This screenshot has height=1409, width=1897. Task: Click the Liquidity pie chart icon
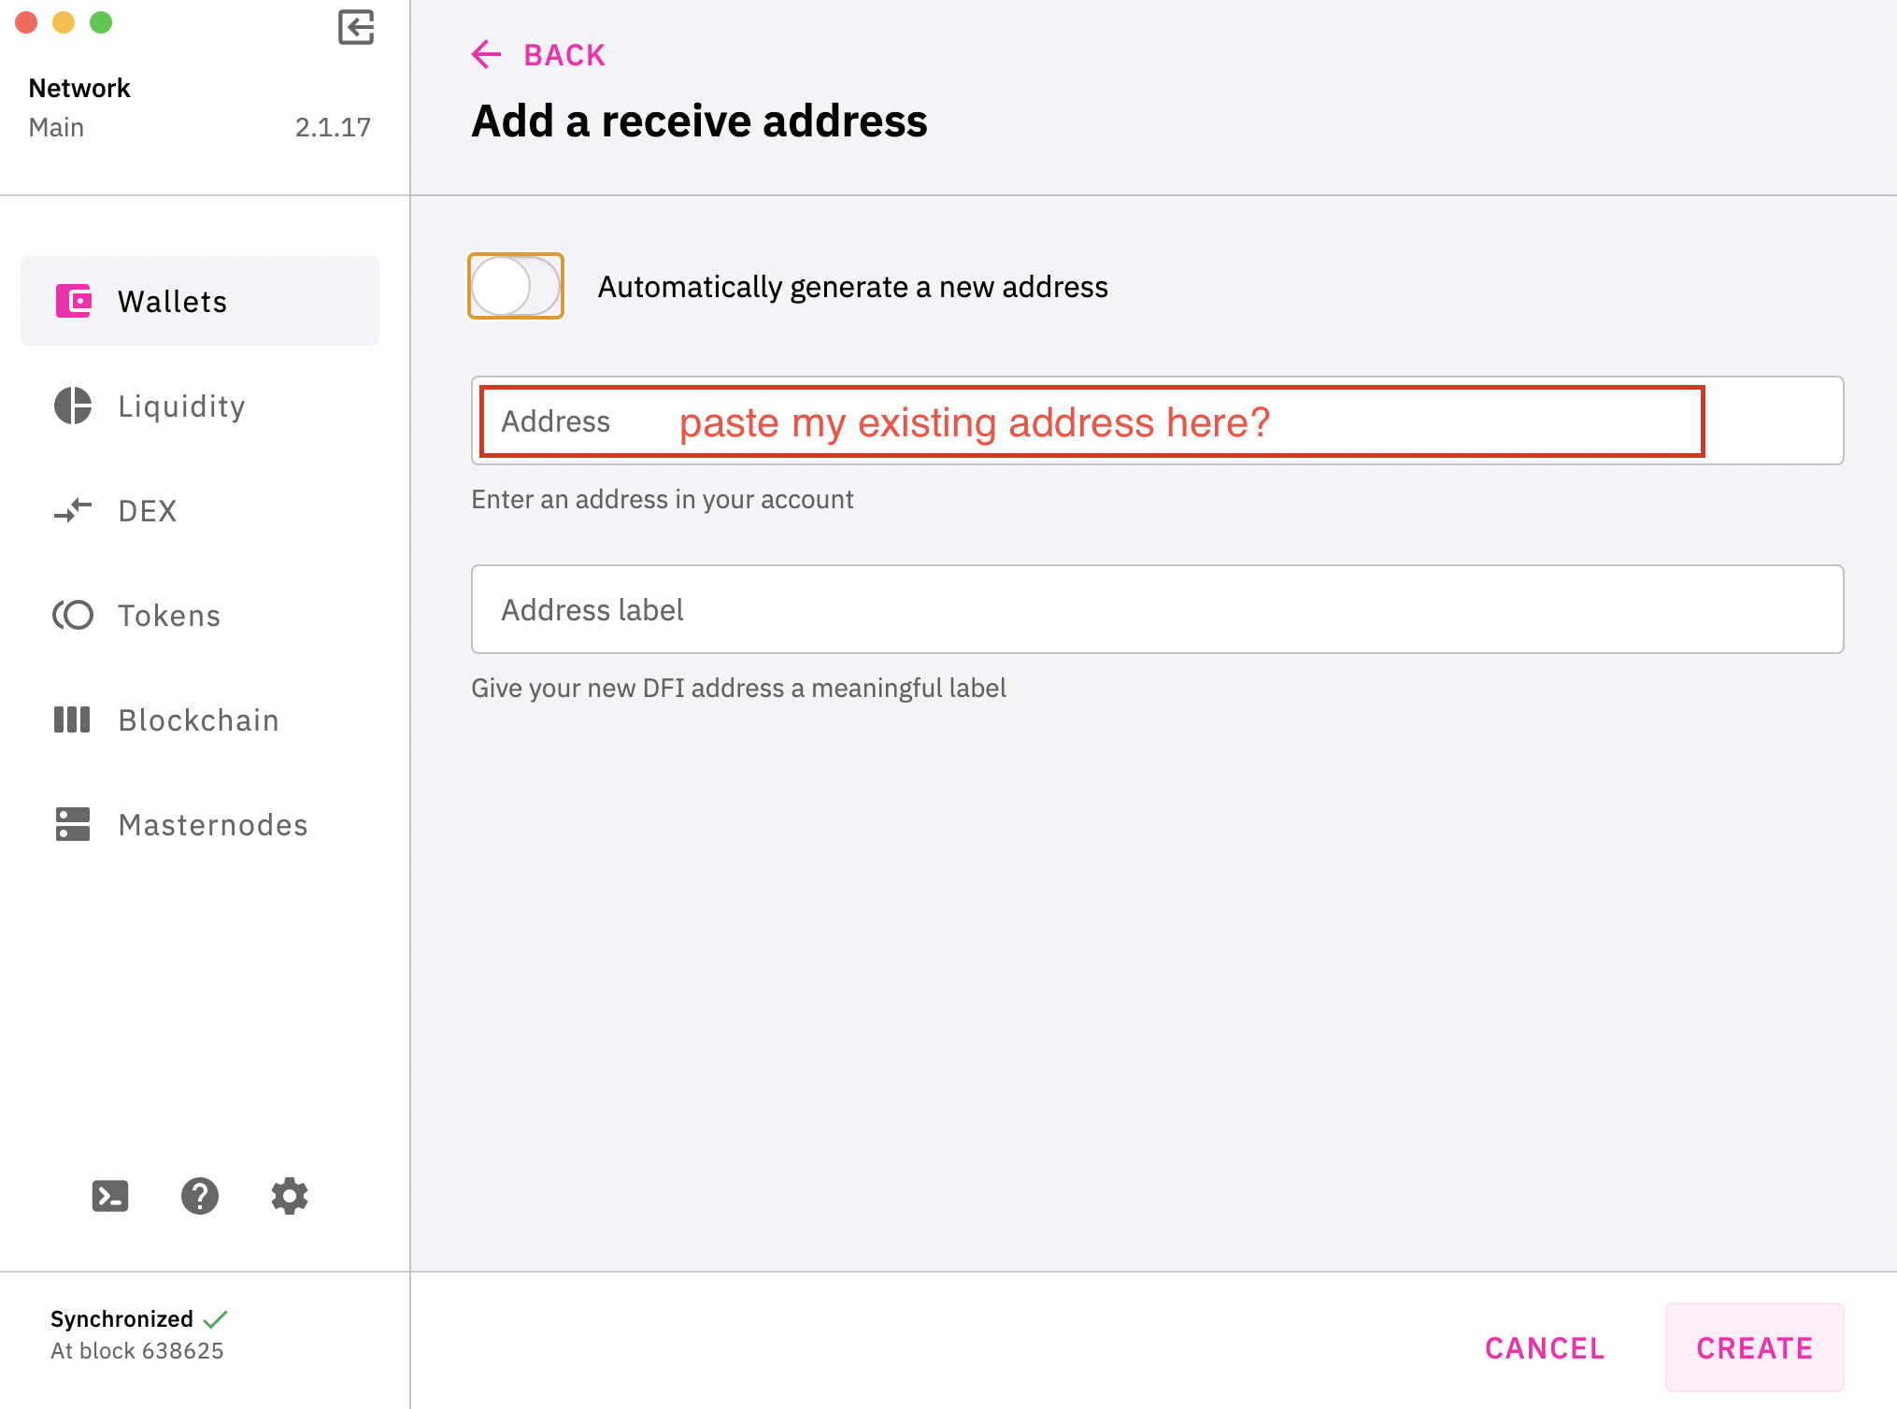(x=73, y=406)
